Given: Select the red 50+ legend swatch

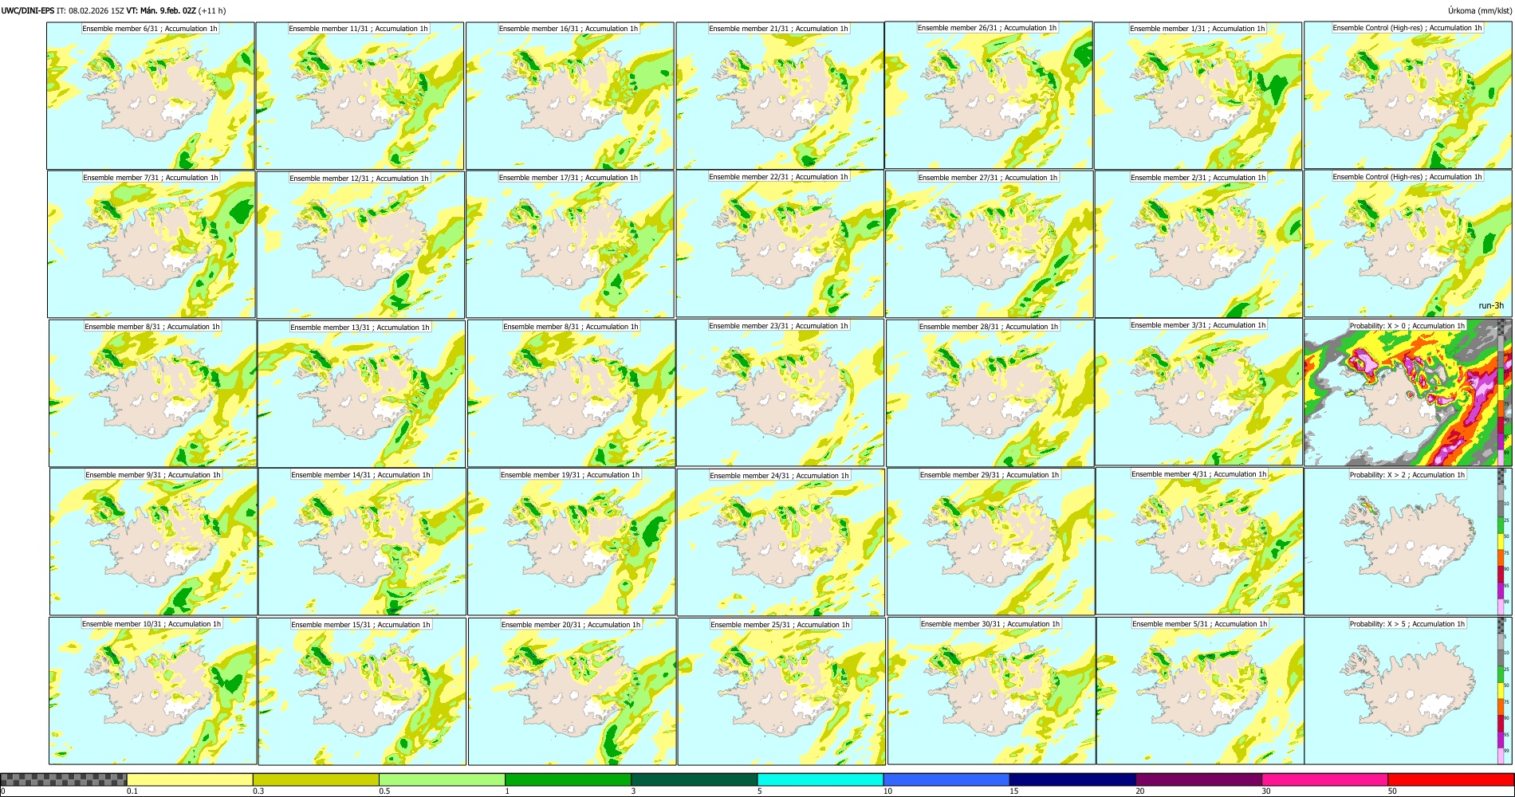Looking at the screenshot, I should click(x=1450, y=779).
